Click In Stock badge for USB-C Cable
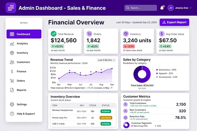 coord(106,124)
